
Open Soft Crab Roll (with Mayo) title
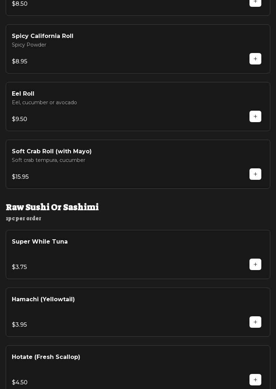pyautogui.click(x=52, y=152)
